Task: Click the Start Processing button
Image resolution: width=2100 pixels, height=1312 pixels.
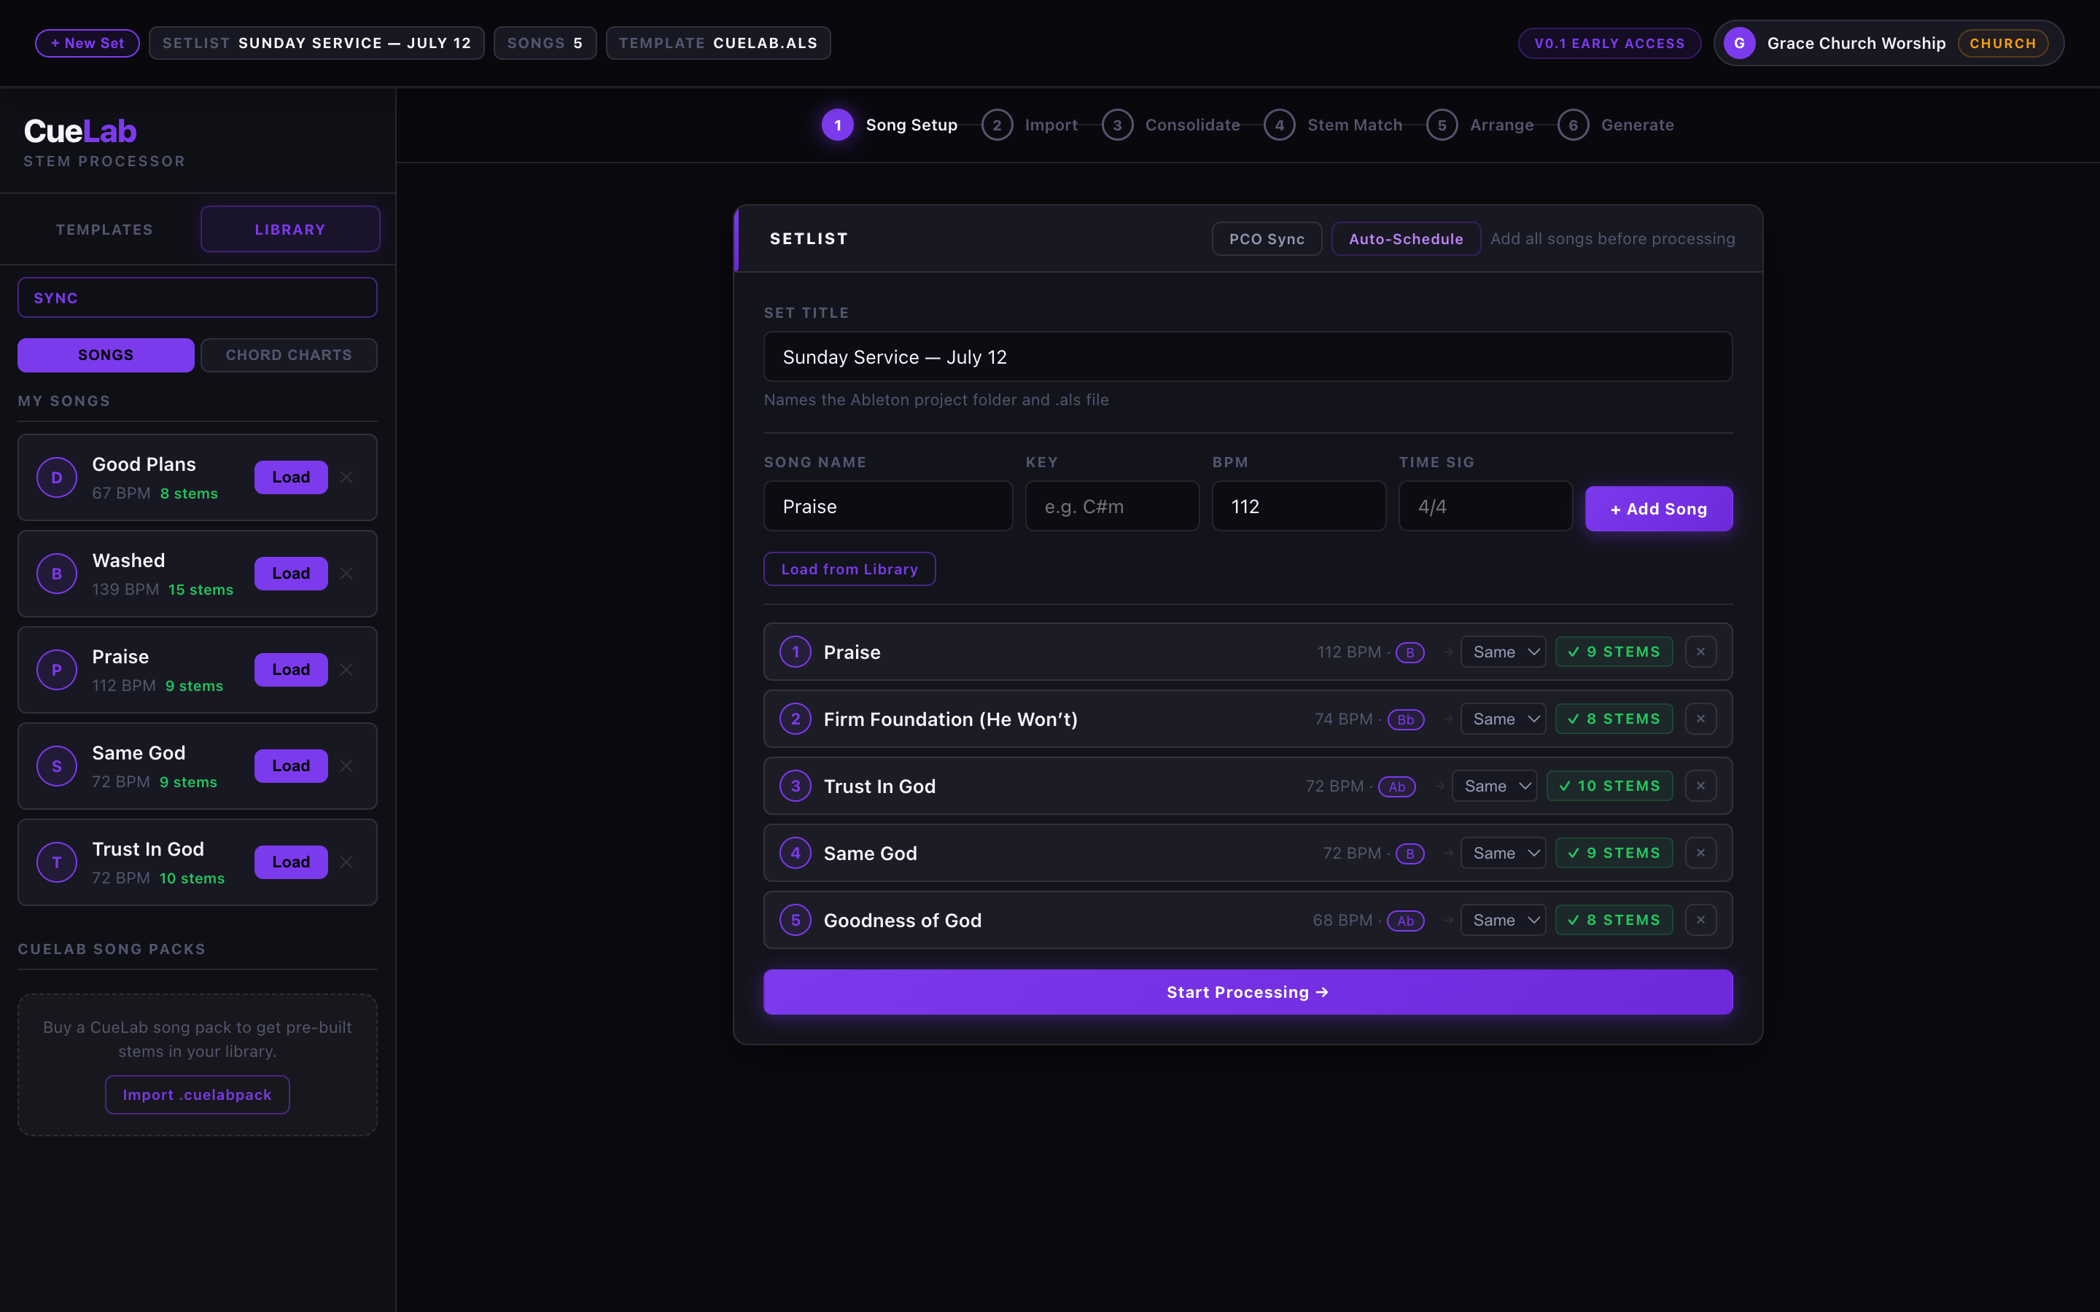Action: [1248, 992]
